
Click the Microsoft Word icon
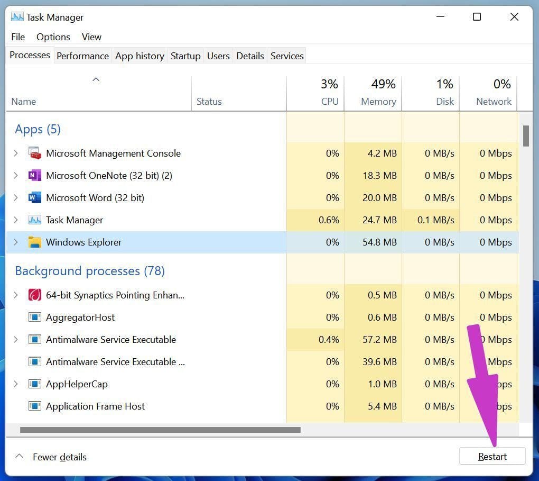tap(35, 197)
